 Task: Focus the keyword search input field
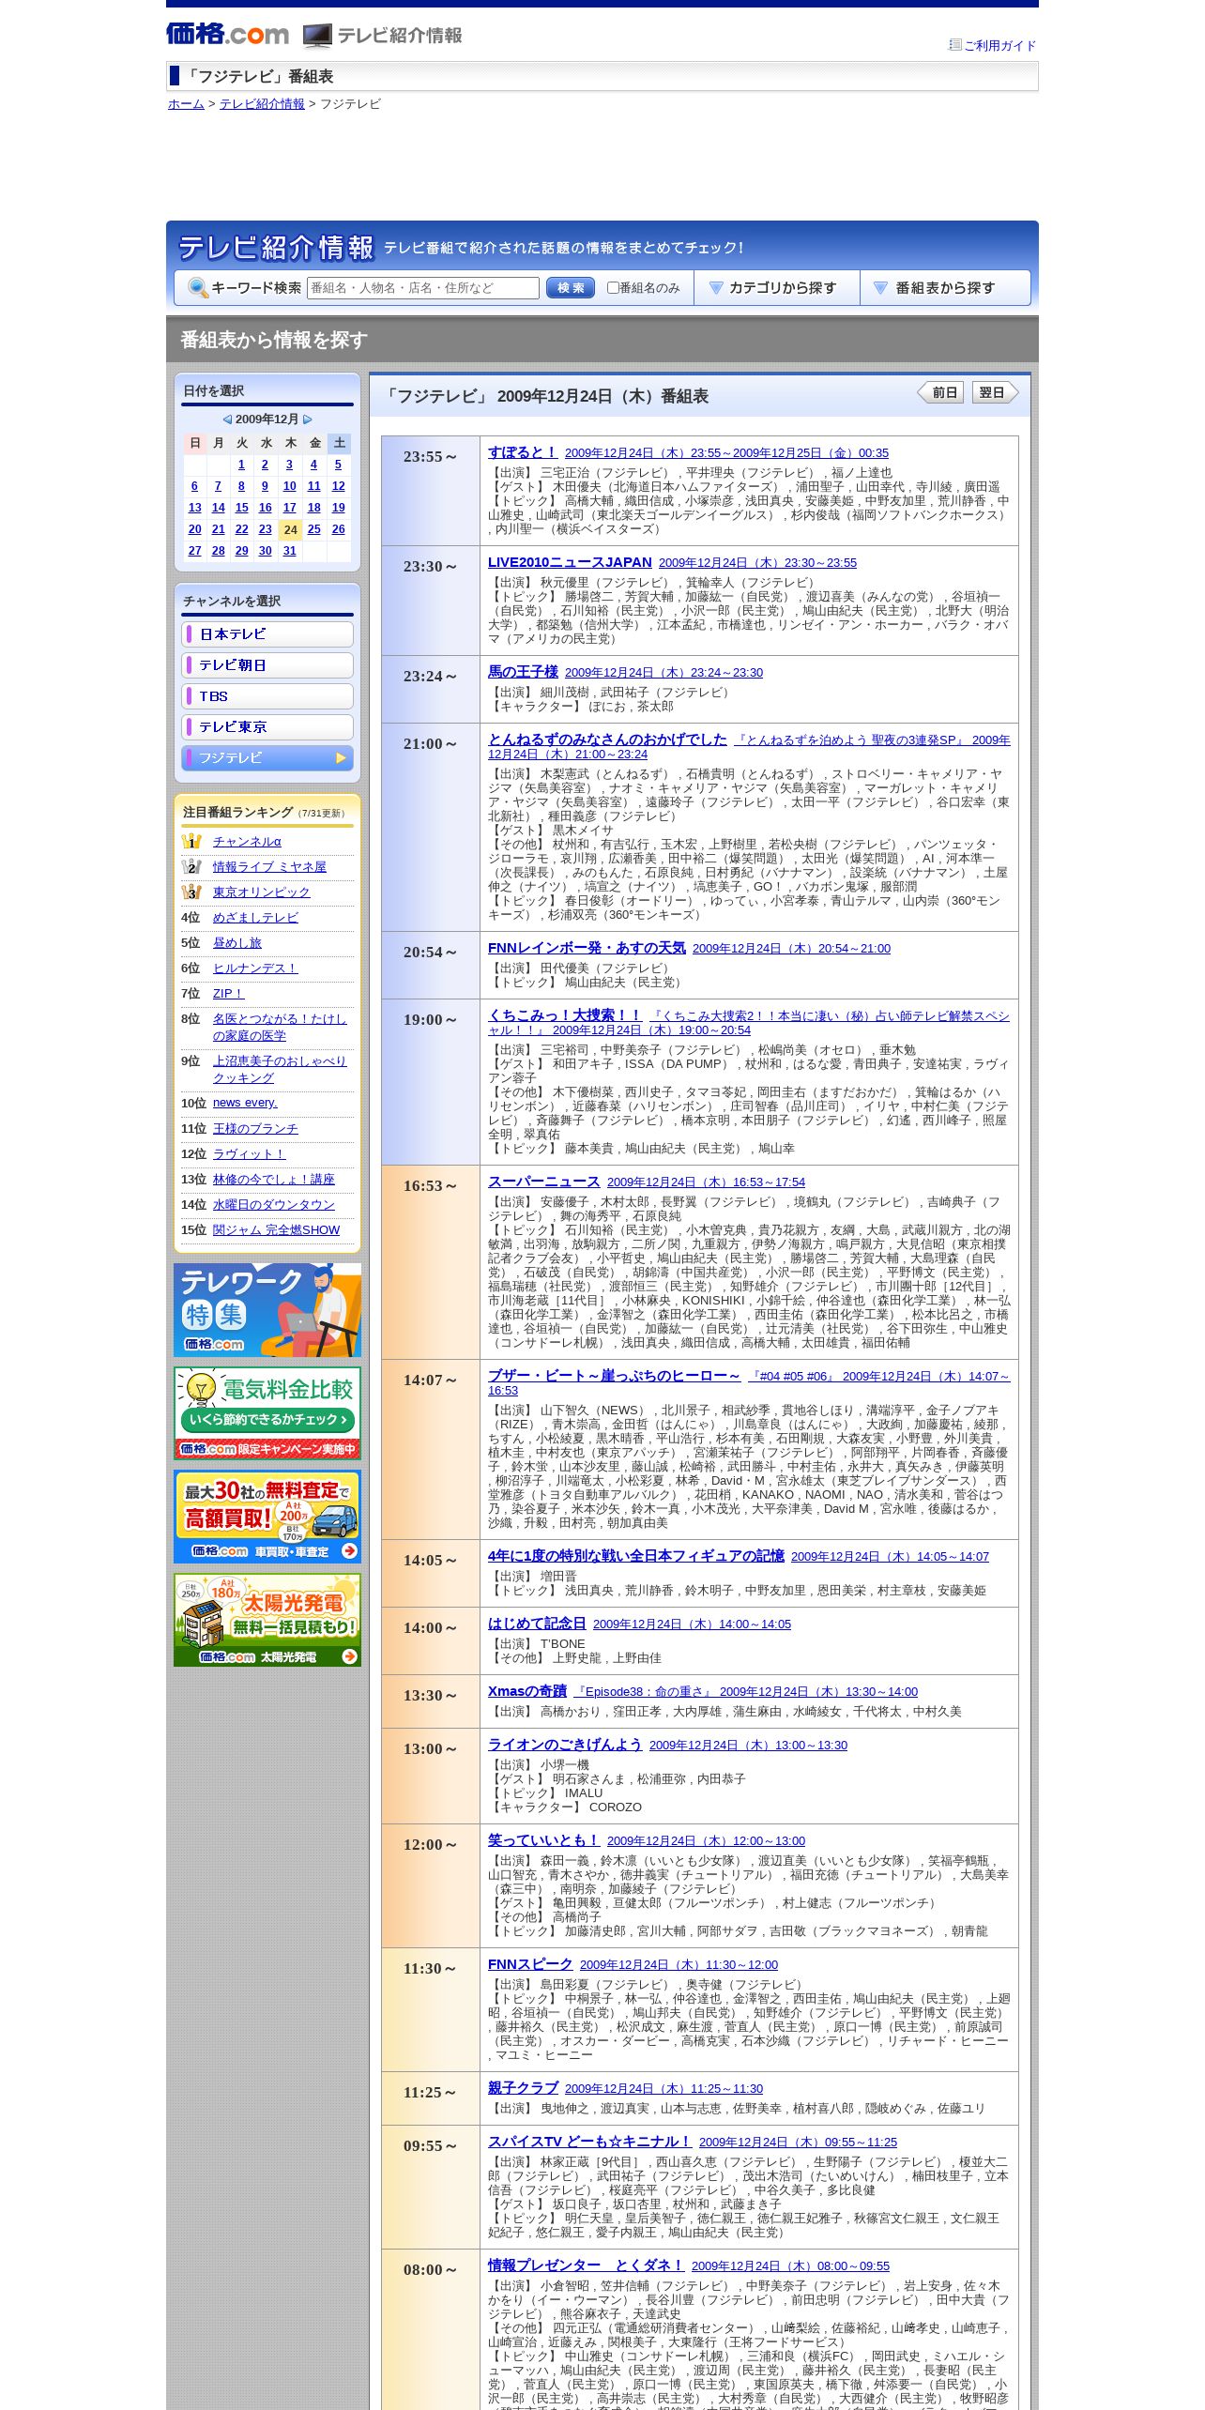point(423,288)
